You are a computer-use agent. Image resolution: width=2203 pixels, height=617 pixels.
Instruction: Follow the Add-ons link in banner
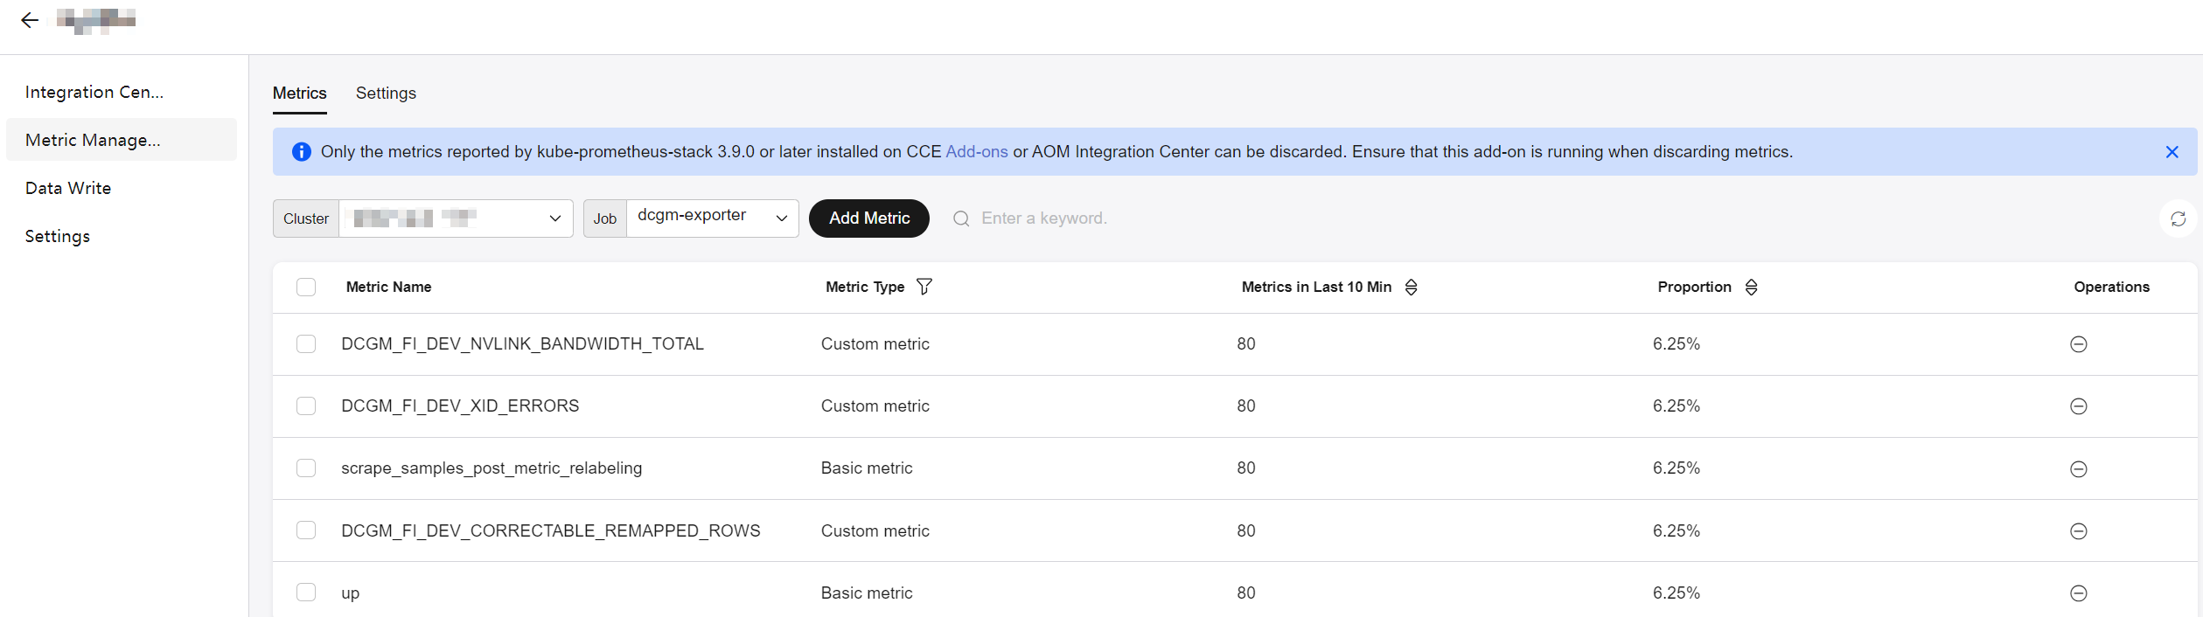(977, 152)
